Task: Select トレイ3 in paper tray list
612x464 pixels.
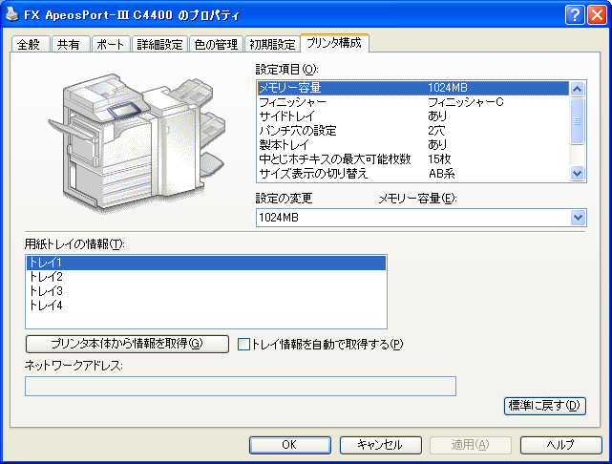Action: pyautogui.click(x=206, y=291)
